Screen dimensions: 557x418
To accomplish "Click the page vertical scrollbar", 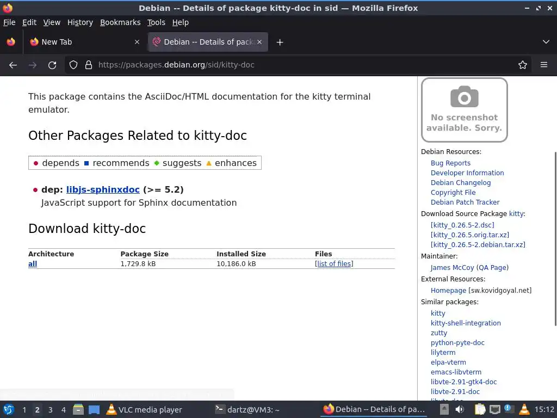I will pos(555,239).
